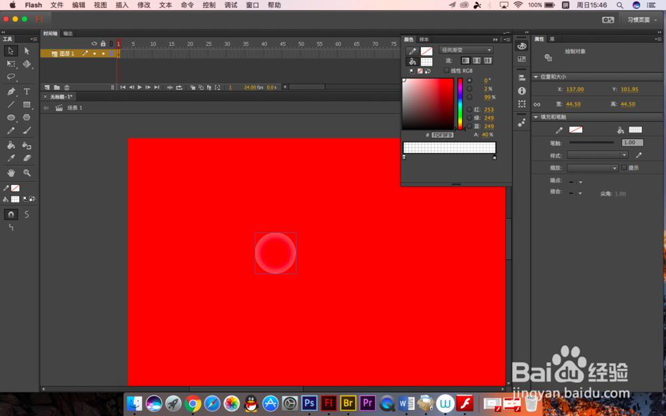
Task: Open the 文件 menu
Action: (x=57, y=5)
